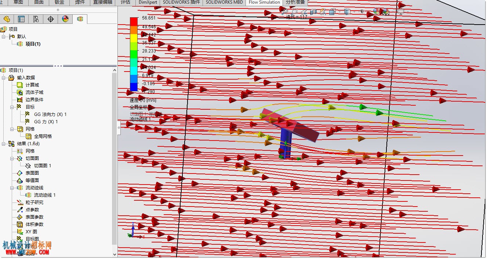The width and height of the screenshot is (487, 259).
Task: Select the Flow Simulation ribbon tab
Action: [264, 2]
